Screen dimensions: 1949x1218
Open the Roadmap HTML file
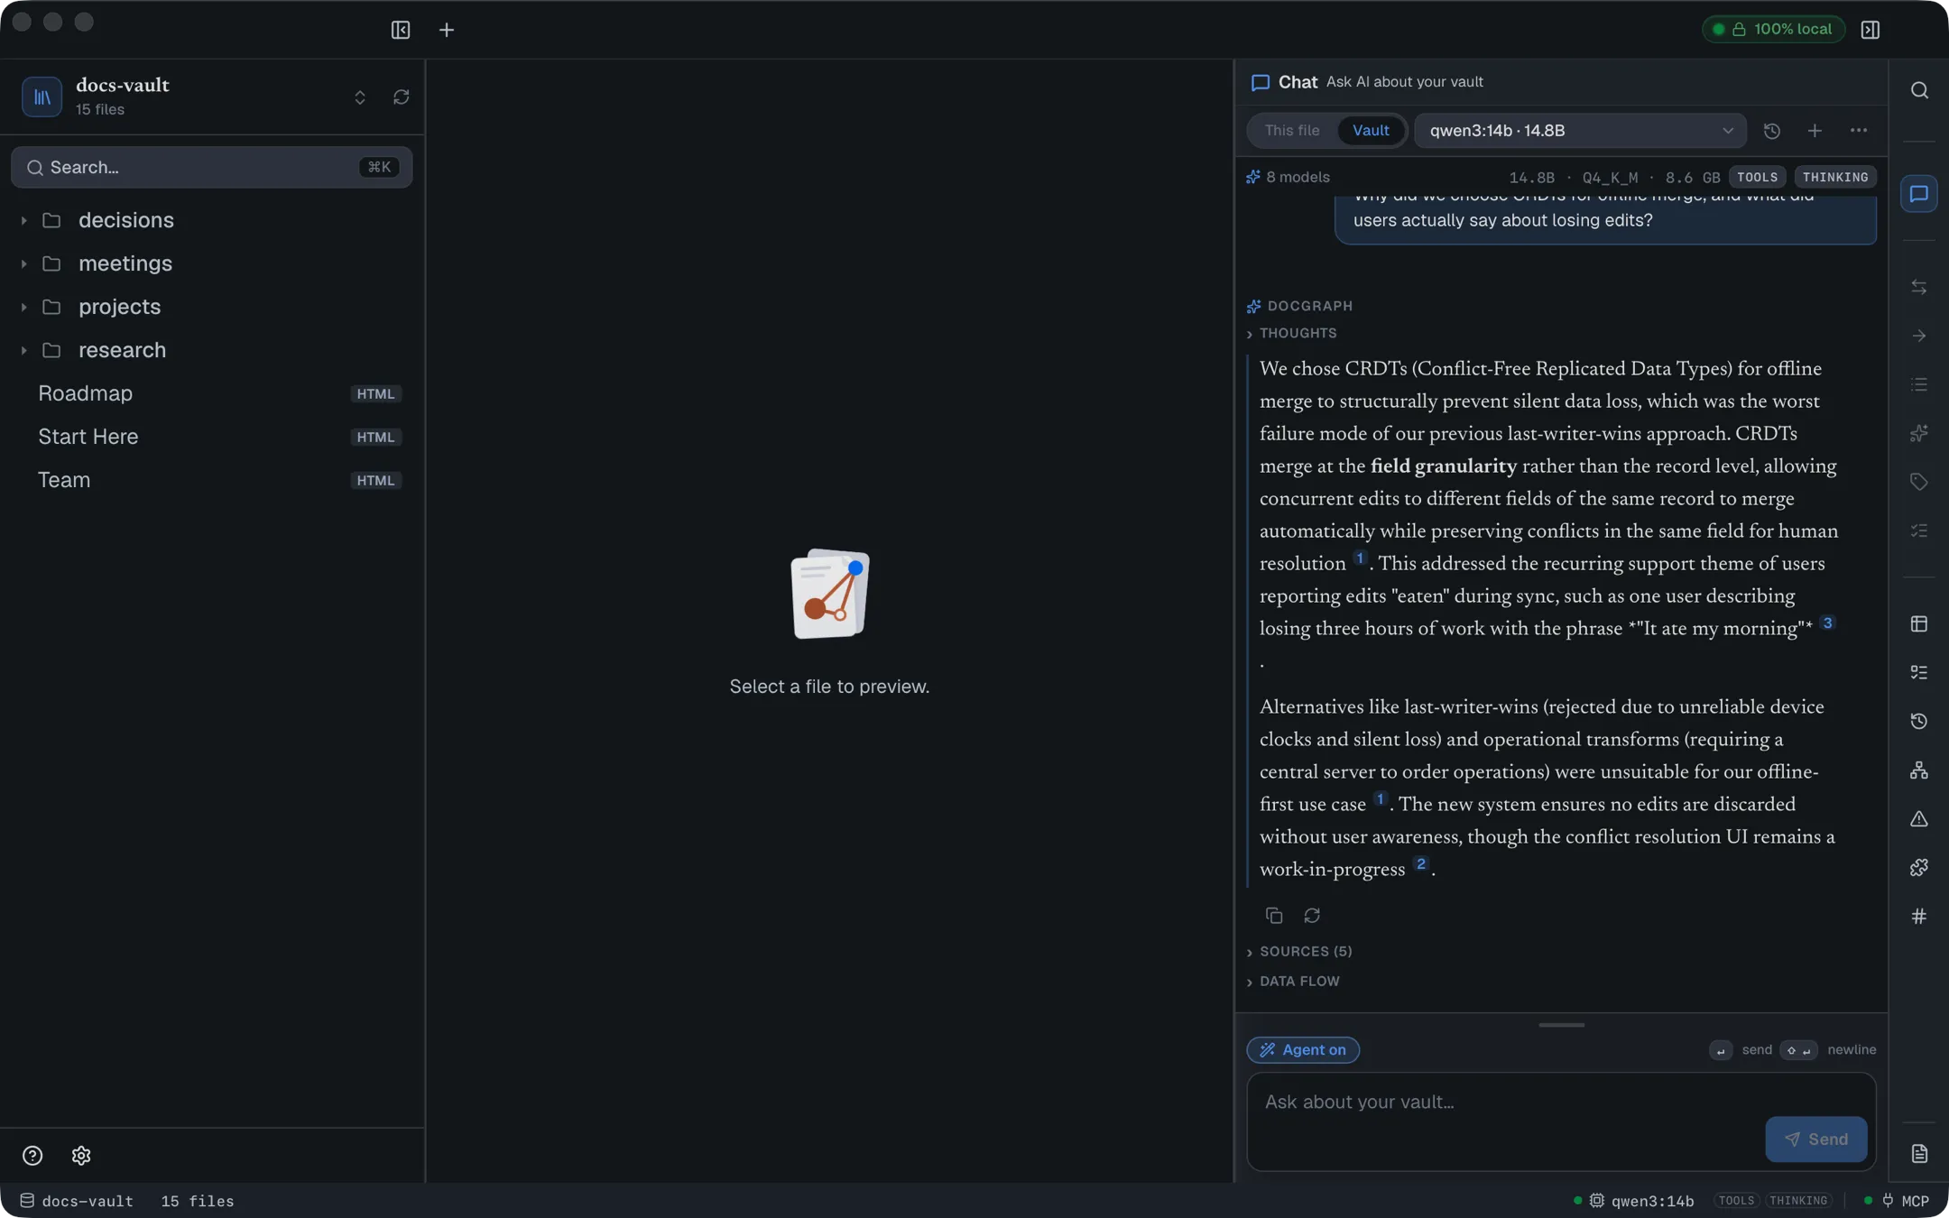(212, 393)
